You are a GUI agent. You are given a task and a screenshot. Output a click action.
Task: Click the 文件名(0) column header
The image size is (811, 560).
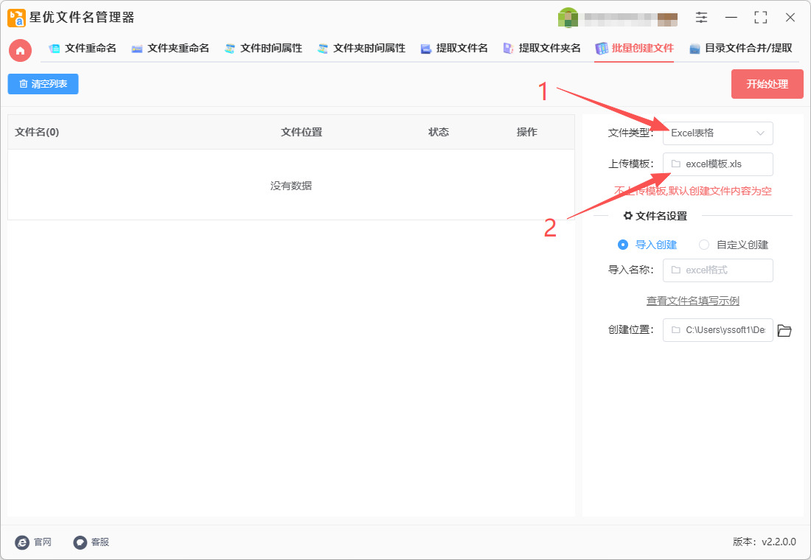(x=38, y=133)
